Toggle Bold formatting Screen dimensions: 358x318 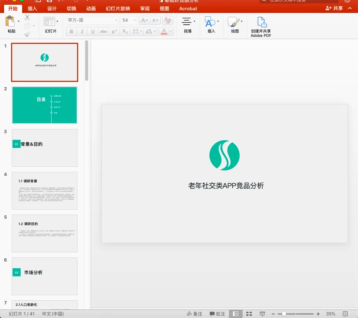click(72, 31)
